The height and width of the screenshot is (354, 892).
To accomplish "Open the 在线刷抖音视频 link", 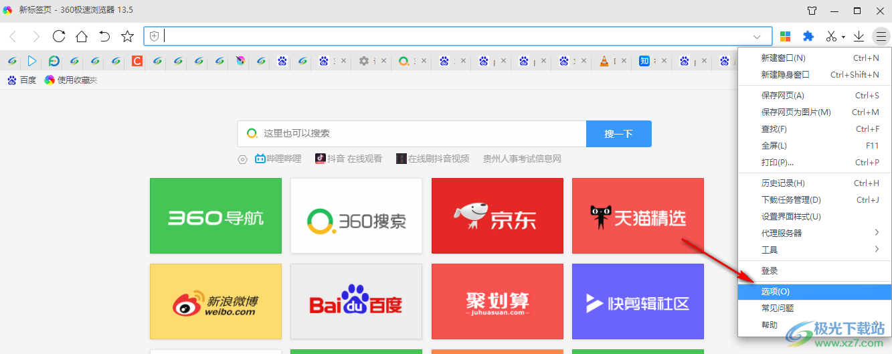I will (432, 159).
